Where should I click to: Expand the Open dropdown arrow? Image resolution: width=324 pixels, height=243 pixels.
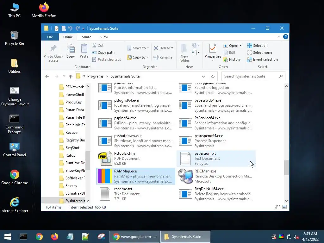coord(240,46)
